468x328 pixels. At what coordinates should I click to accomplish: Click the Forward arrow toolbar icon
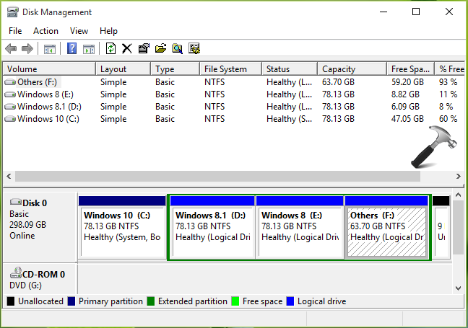tap(27, 48)
